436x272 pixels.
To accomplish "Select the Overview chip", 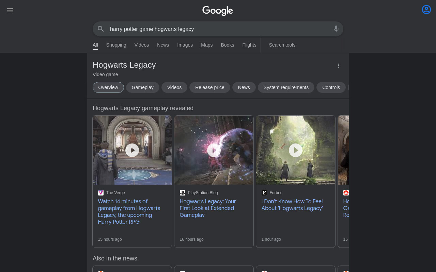I will (x=108, y=87).
